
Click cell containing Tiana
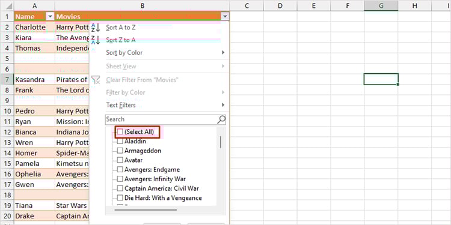click(34, 205)
